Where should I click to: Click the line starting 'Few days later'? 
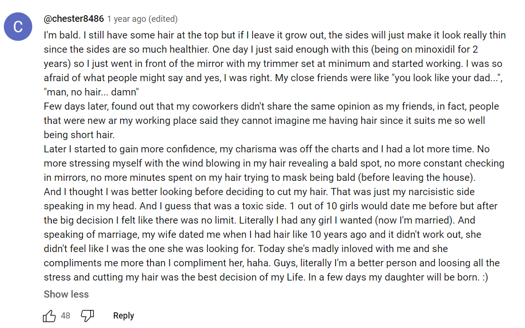(271, 106)
